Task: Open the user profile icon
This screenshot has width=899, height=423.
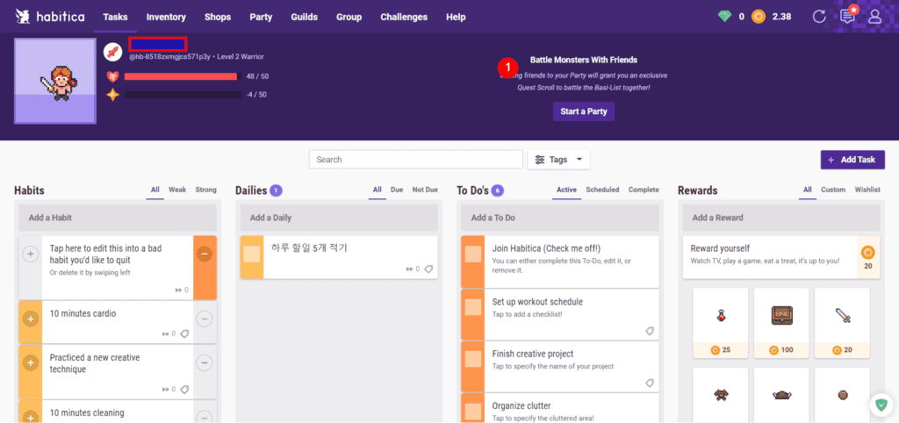Action: (x=874, y=17)
